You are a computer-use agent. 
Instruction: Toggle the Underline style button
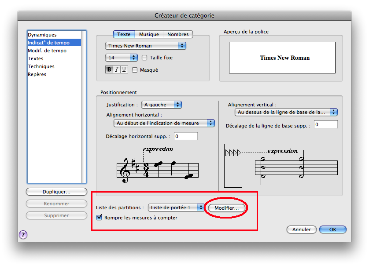point(124,69)
